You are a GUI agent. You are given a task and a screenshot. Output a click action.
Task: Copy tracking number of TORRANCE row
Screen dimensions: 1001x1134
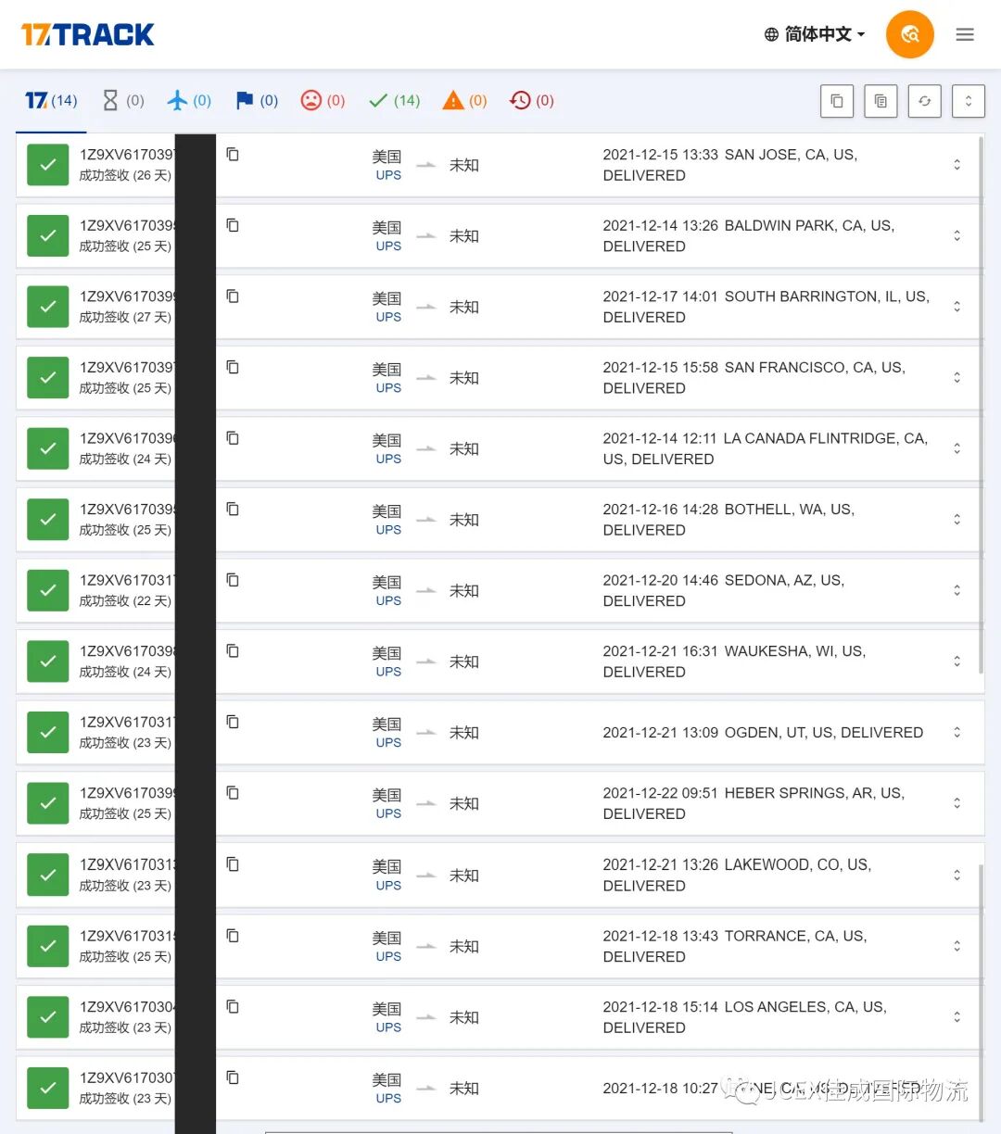pos(233,936)
